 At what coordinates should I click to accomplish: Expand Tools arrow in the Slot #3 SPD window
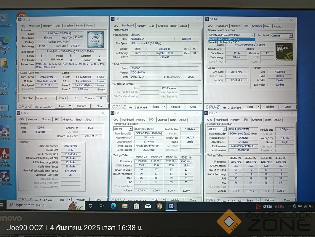[258, 200]
